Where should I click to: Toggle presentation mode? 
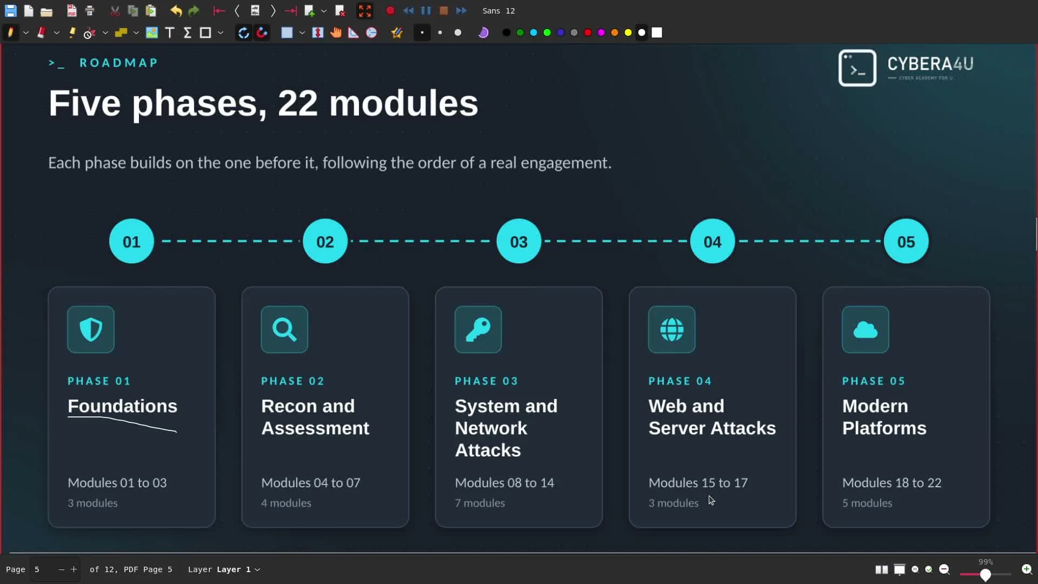point(900,569)
